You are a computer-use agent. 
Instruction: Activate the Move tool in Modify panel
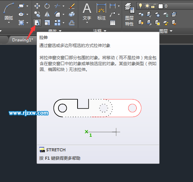(x=37, y=6)
